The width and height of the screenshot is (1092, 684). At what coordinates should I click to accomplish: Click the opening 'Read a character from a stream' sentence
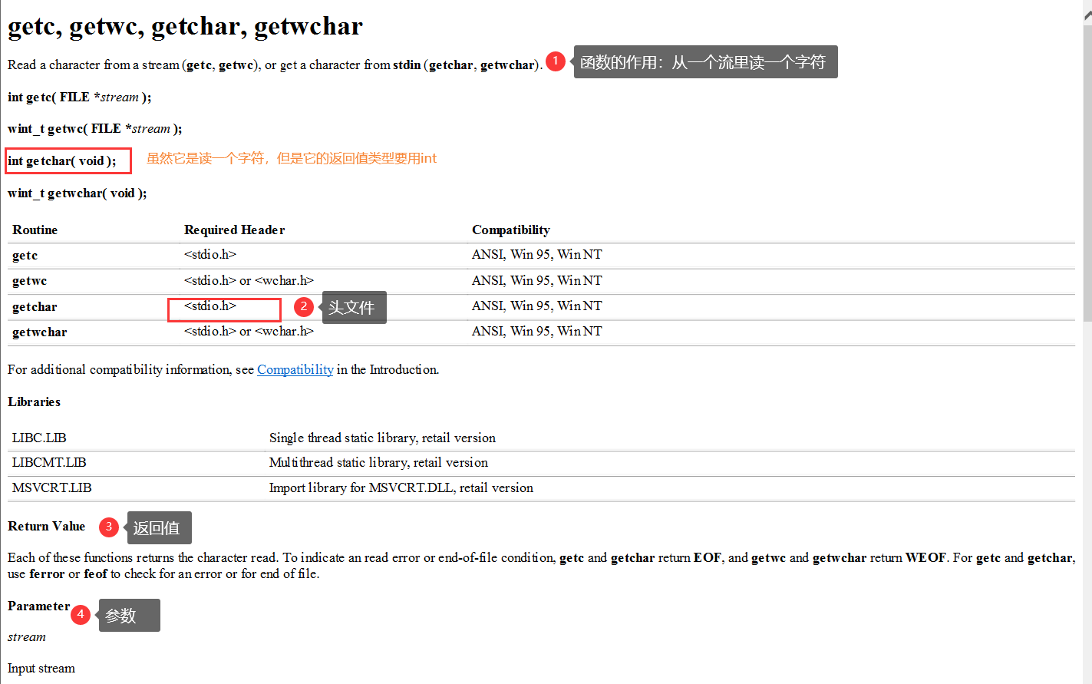[x=275, y=65]
